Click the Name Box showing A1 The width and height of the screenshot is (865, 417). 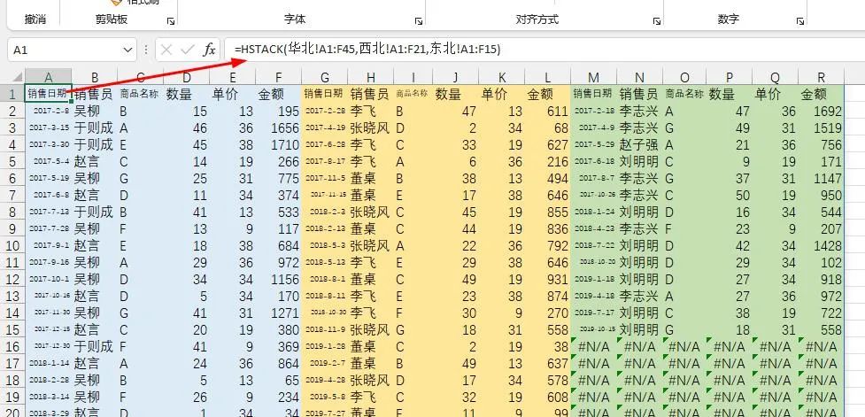pos(66,50)
